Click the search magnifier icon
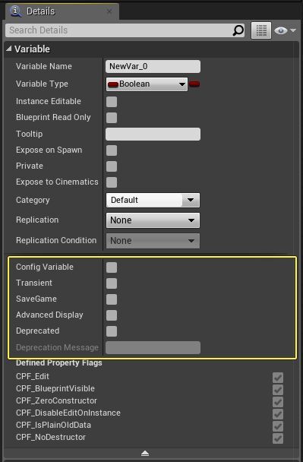The height and width of the screenshot is (462, 303). click(x=238, y=30)
